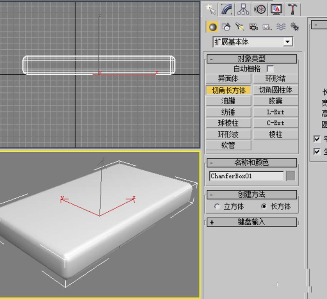The width and height of the screenshot is (327, 299).
Task: Select the Geometry sphere category icon
Action: coord(212,27)
